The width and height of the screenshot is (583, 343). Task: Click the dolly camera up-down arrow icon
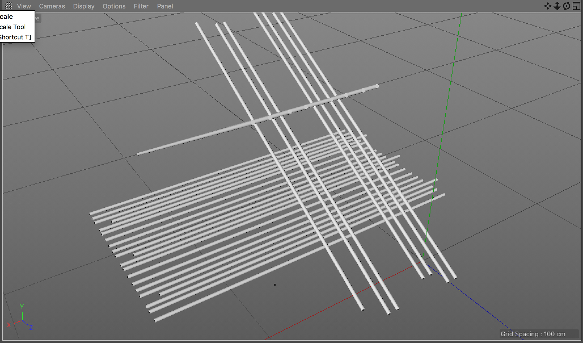point(557,6)
